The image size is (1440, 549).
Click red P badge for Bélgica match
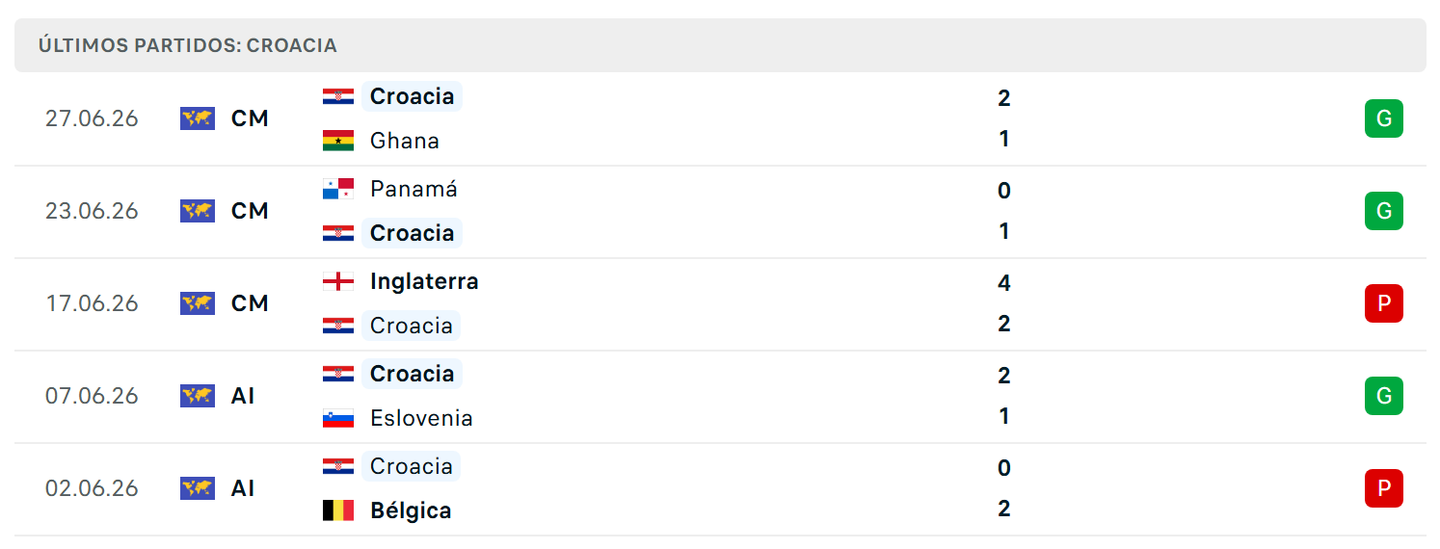pyautogui.click(x=1384, y=488)
